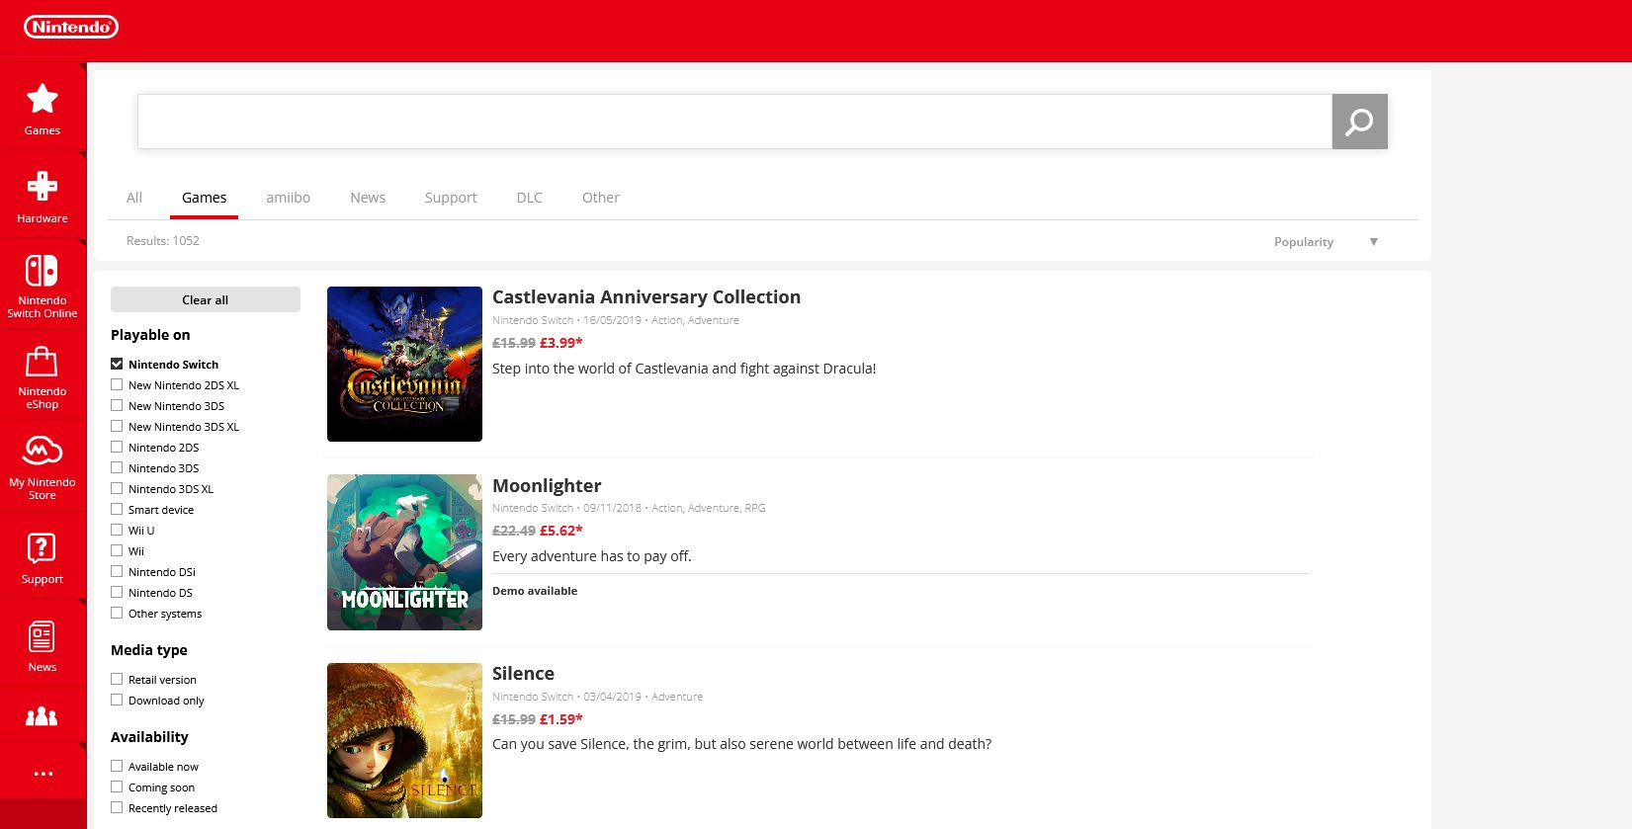The width and height of the screenshot is (1632, 829).
Task: Click the Silence description text
Action: coord(741,744)
